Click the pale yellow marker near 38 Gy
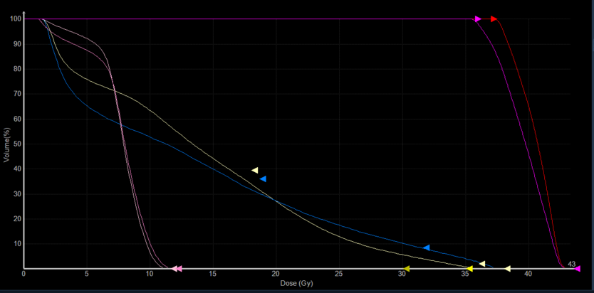 click(x=508, y=269)
